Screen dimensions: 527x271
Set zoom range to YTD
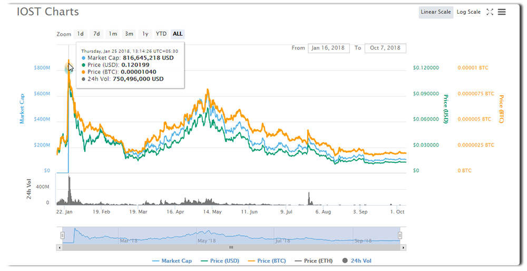pos(161,34)
